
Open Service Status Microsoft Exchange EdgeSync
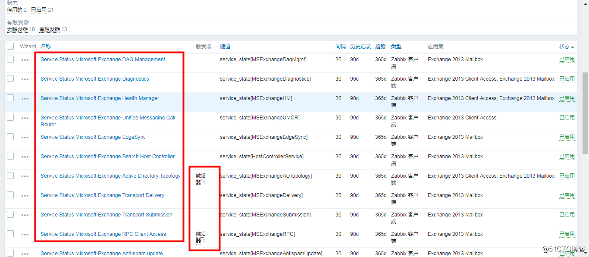(93, 137)
